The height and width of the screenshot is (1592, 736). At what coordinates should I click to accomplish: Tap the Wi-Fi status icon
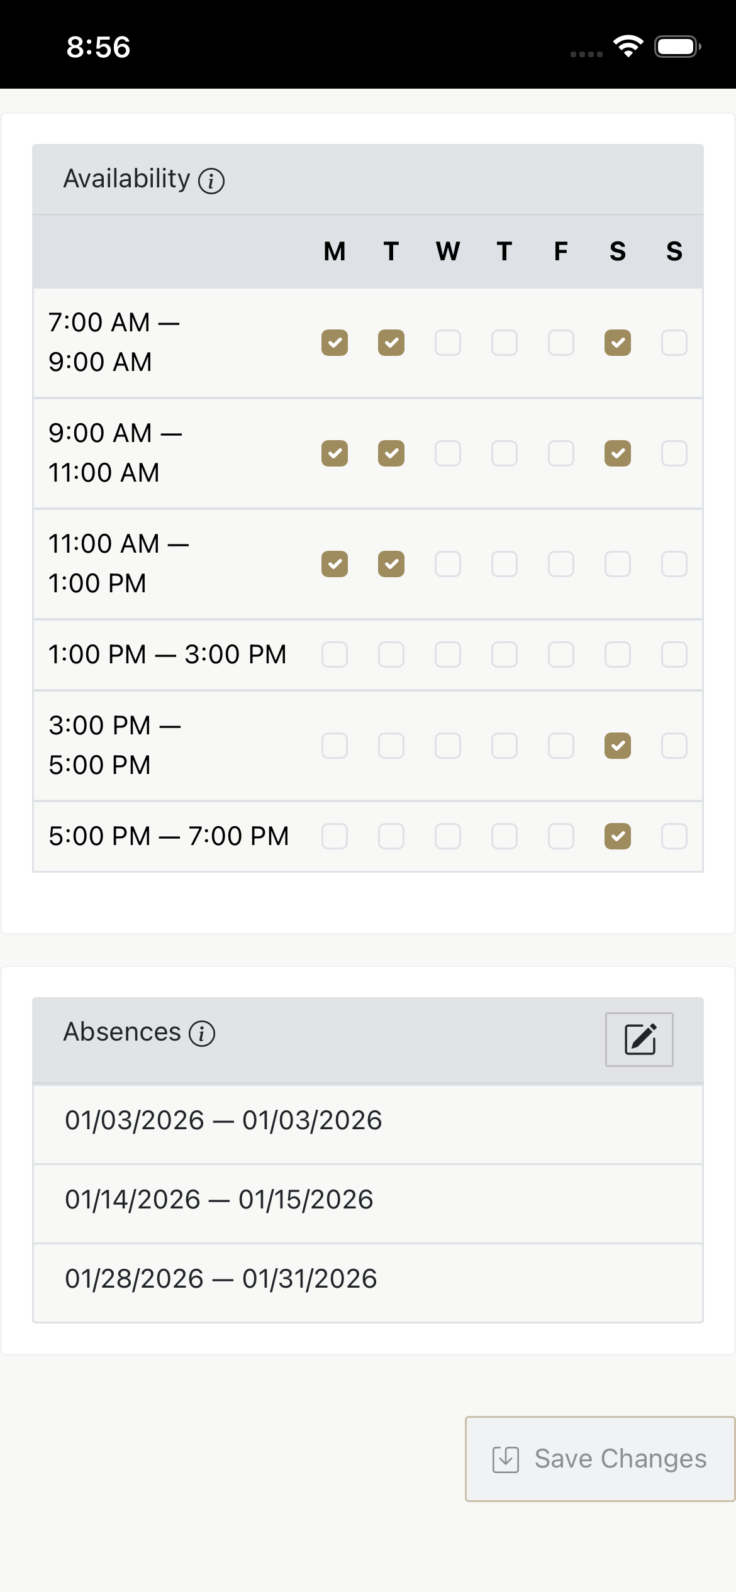[x=628, y=47]
